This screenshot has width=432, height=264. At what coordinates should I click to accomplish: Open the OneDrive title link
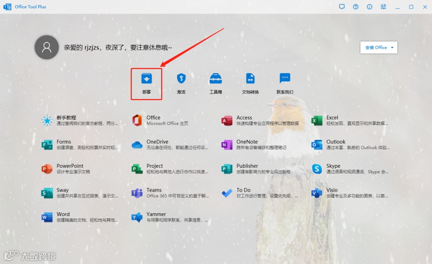(157, 142)
